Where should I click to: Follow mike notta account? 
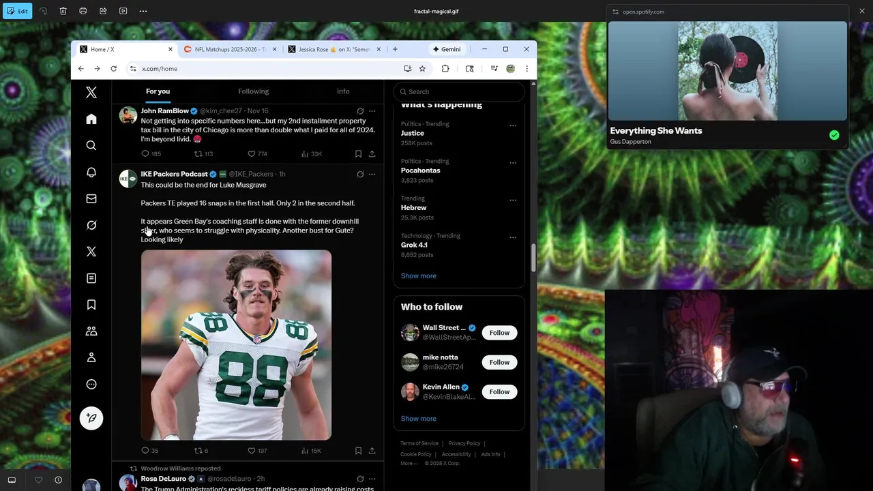499,362
